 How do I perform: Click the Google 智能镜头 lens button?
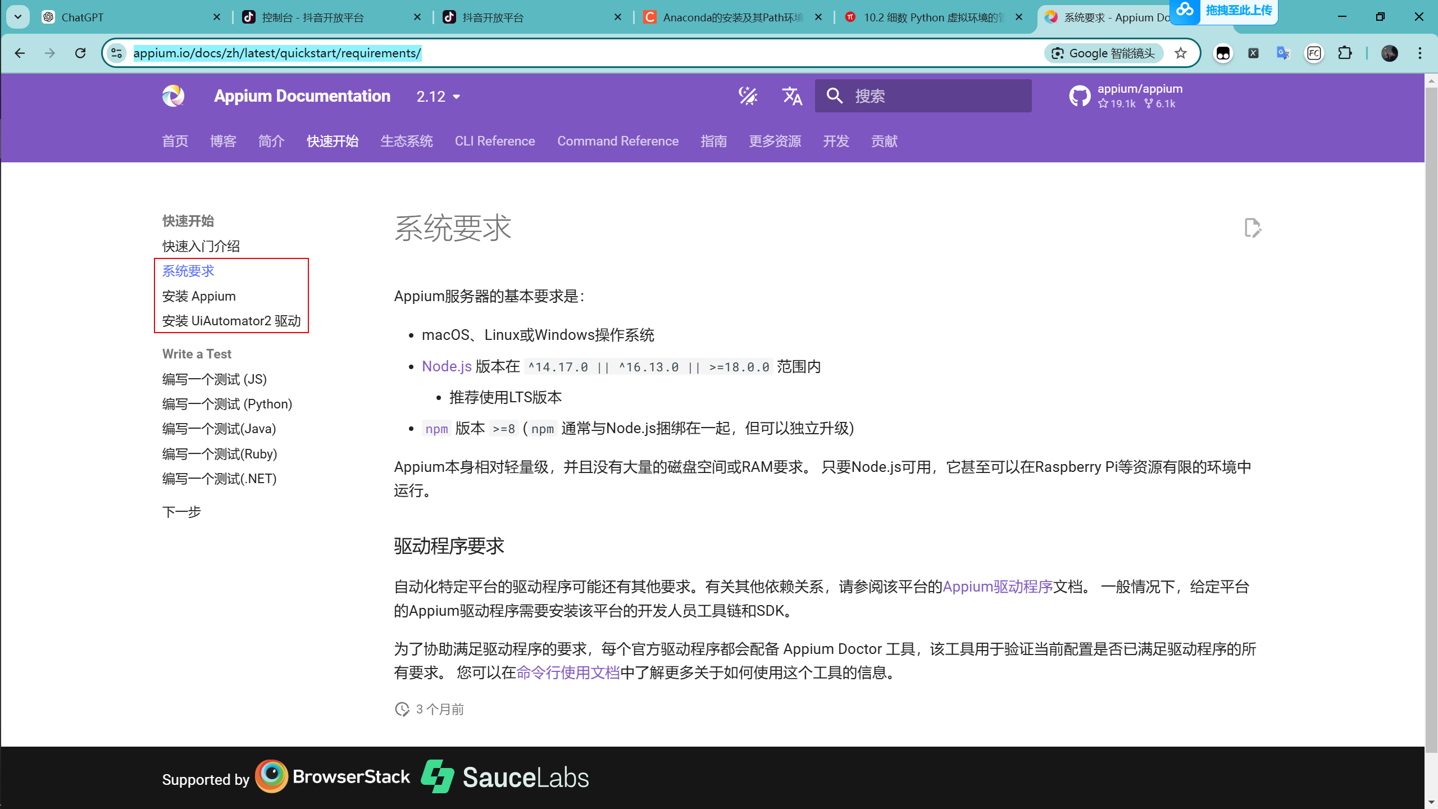coord(1104,53)
